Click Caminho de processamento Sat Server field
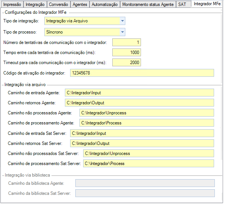The image size is (229, 206). click(x=148, y=163)
